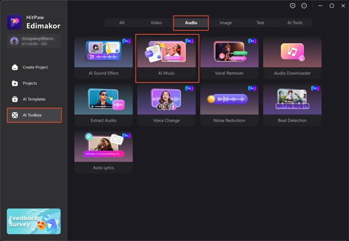Open the AI Sound Effect tool
Viewport: 349px width, 241px height.
pyautogui.click(x=103, y=58)
